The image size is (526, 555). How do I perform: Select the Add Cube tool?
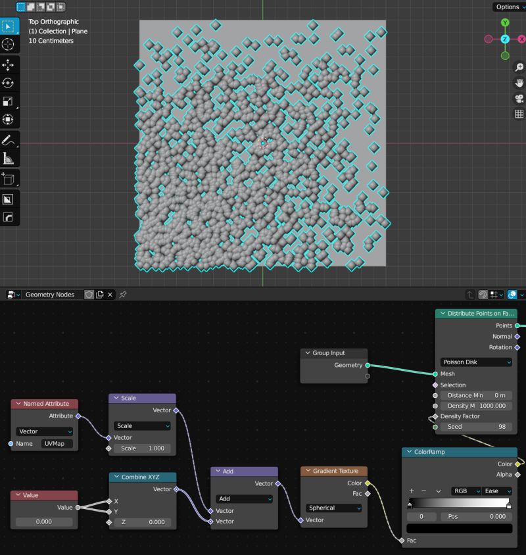click(9, 178)
